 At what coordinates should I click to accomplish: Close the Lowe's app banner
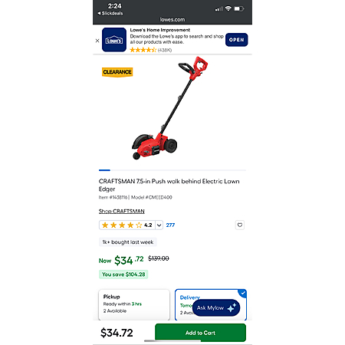click(97, 41)
